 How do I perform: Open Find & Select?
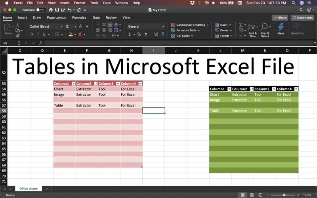(x=265, y=30)
